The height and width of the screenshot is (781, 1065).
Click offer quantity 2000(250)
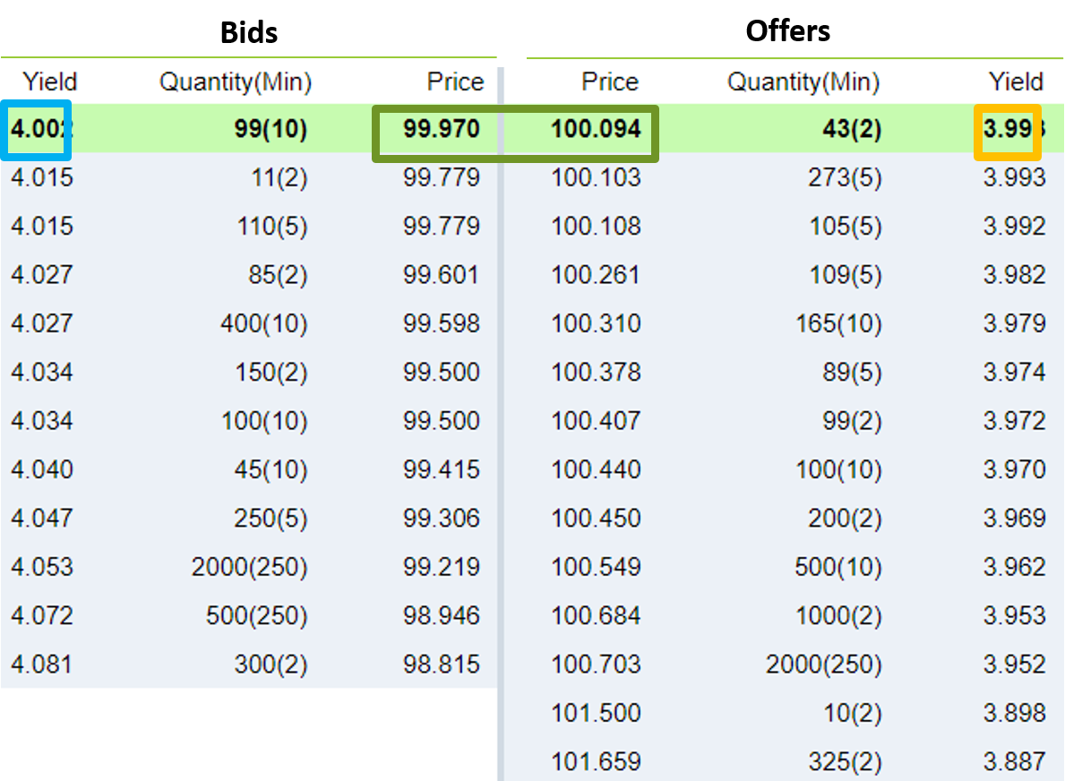pos(823,665)
